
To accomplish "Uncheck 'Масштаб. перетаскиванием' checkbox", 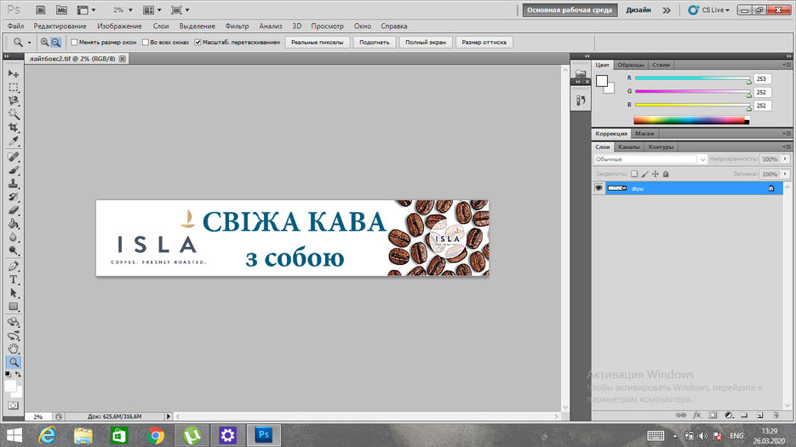I will (198, 43).
